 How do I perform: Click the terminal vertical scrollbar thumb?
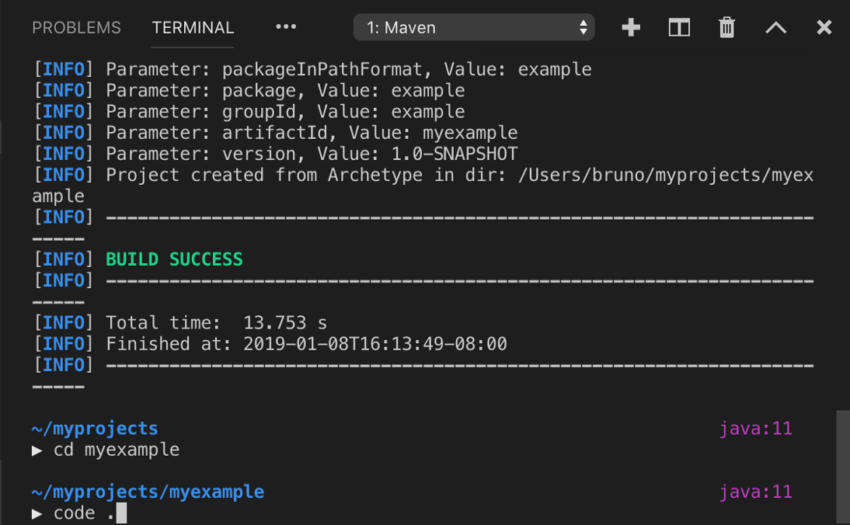point(842,466)
